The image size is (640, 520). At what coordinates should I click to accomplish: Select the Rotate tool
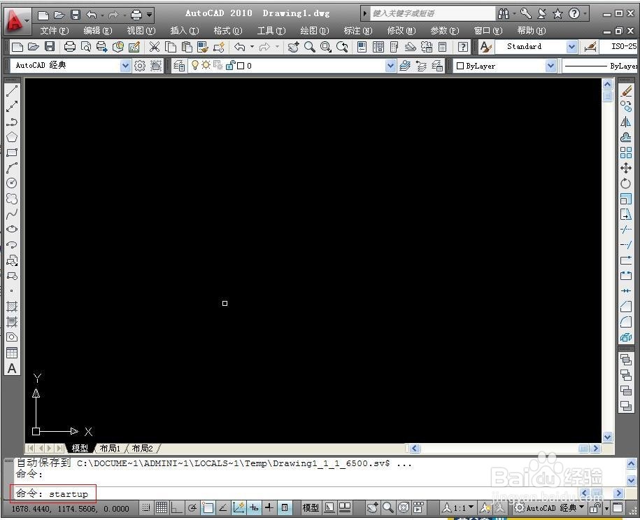pyautogui.click(x=626, y=183)
